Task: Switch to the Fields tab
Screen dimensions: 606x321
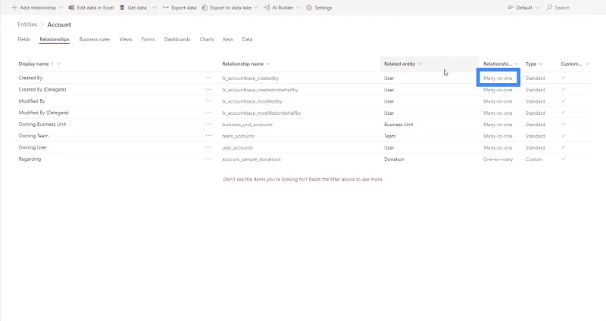Action: (x=24, y=39)
